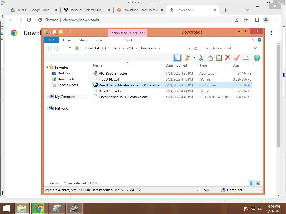286x214 pixels.
Task: Click Users in the address path
Action: click(x=116, y=48)
